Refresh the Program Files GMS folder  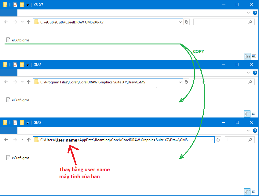186,82
